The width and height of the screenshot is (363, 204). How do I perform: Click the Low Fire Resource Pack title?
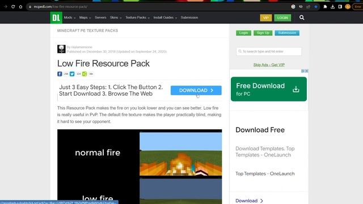[x=103, y=63]
